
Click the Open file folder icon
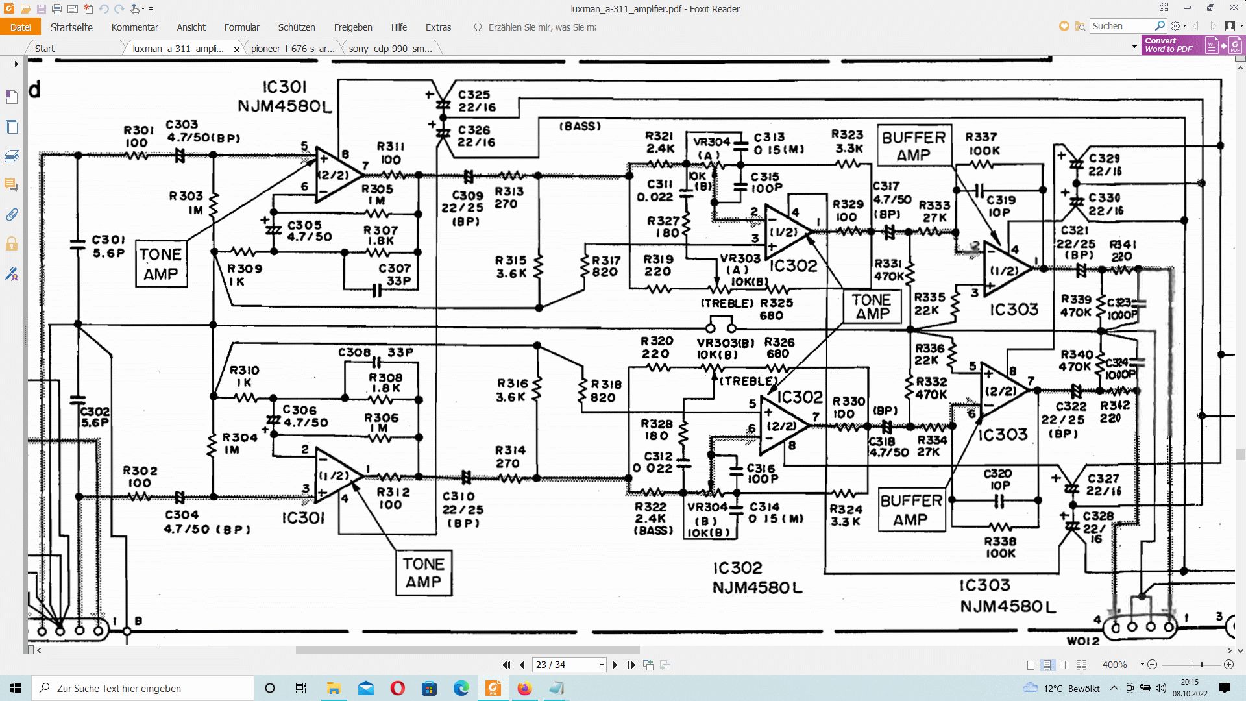pyautogui.click(x=25, y=9)
